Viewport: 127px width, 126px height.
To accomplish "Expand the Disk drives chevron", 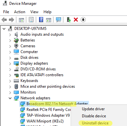I will pyautogui.click(x=10, y=58).
